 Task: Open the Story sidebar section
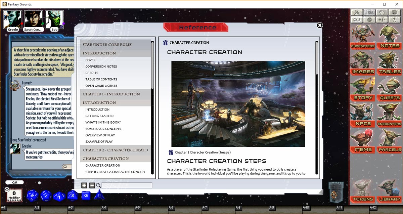pyautogui.click(x=363, y=89)
